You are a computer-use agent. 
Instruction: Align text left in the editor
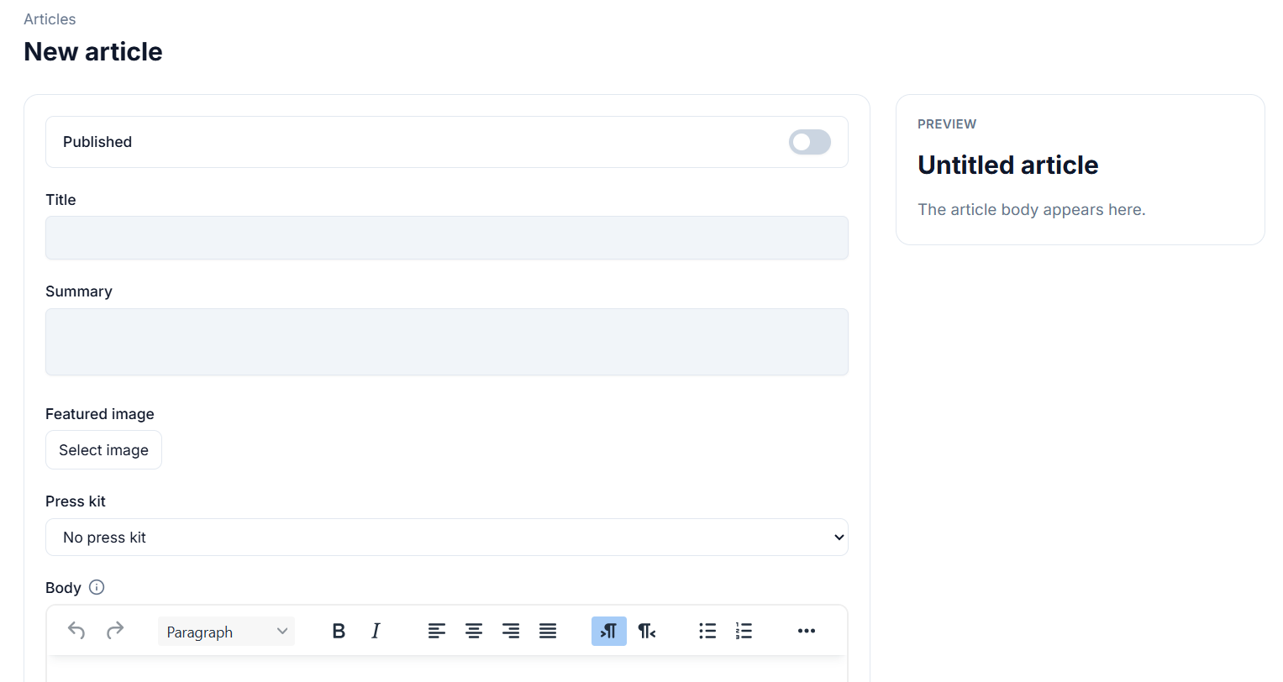coord(437,631)
